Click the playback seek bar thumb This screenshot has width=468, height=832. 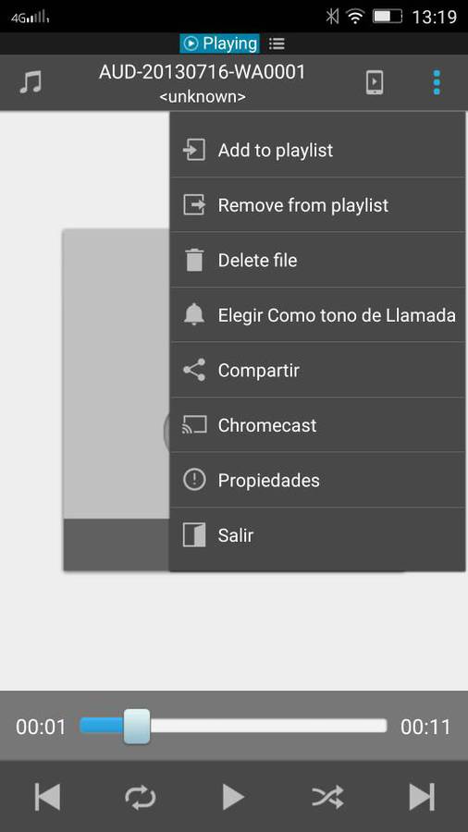(137, 727)
